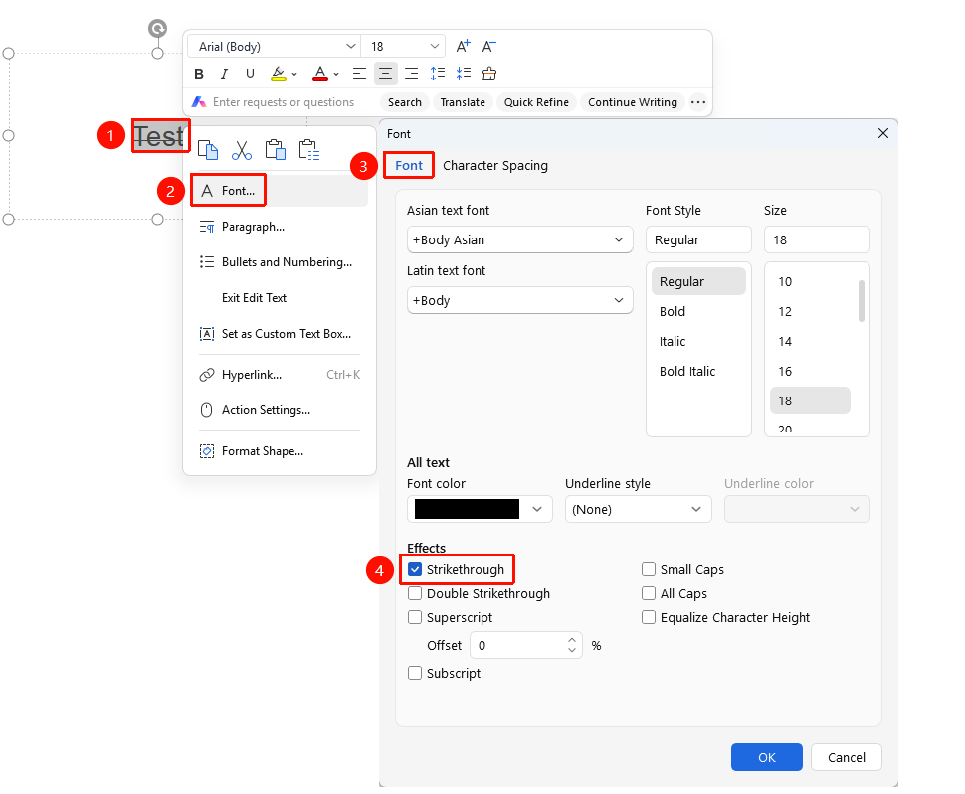Align text right

(x=411, y=74)
